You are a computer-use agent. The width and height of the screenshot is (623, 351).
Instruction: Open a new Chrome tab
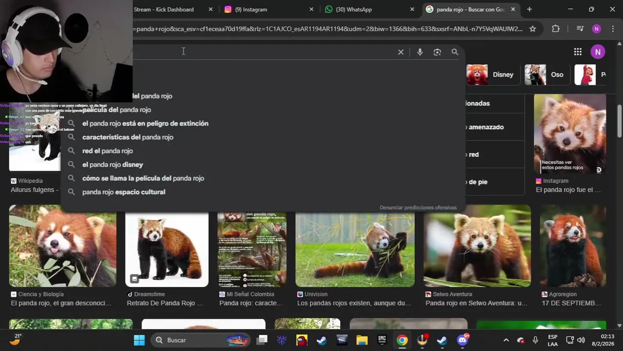click(x=529, y=9)
